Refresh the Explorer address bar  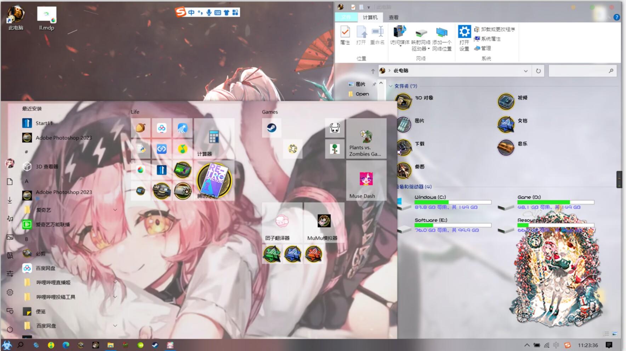(538, 71)
